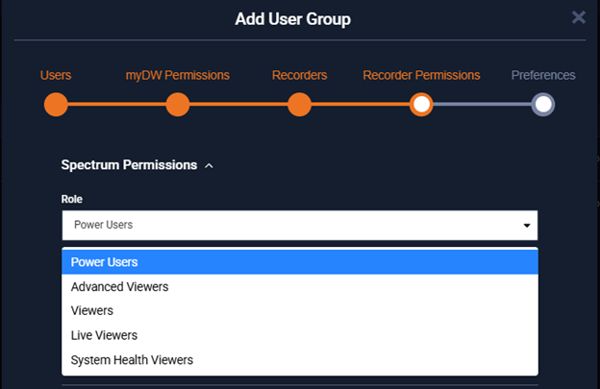
Task: Select Live Viewers from the list
Action: point(104,335)
